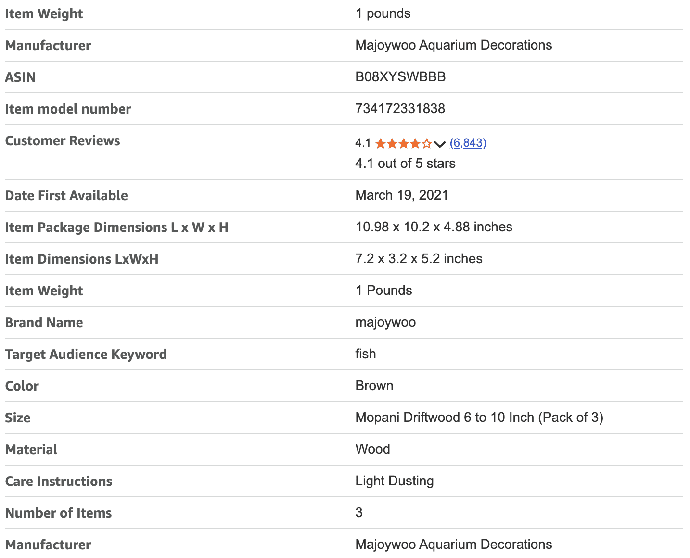The width and height of the screenshot is (690, 558).
Task: Click the Number of Items label
Action: point(58,513)
